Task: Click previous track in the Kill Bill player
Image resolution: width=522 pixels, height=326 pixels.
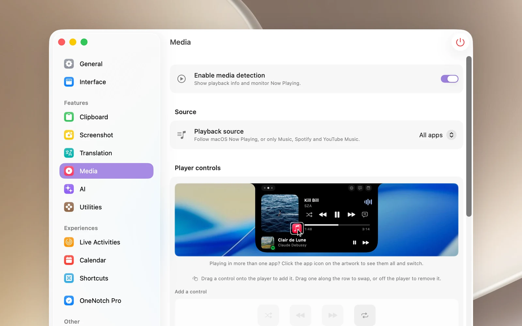Action: [323, 215]
